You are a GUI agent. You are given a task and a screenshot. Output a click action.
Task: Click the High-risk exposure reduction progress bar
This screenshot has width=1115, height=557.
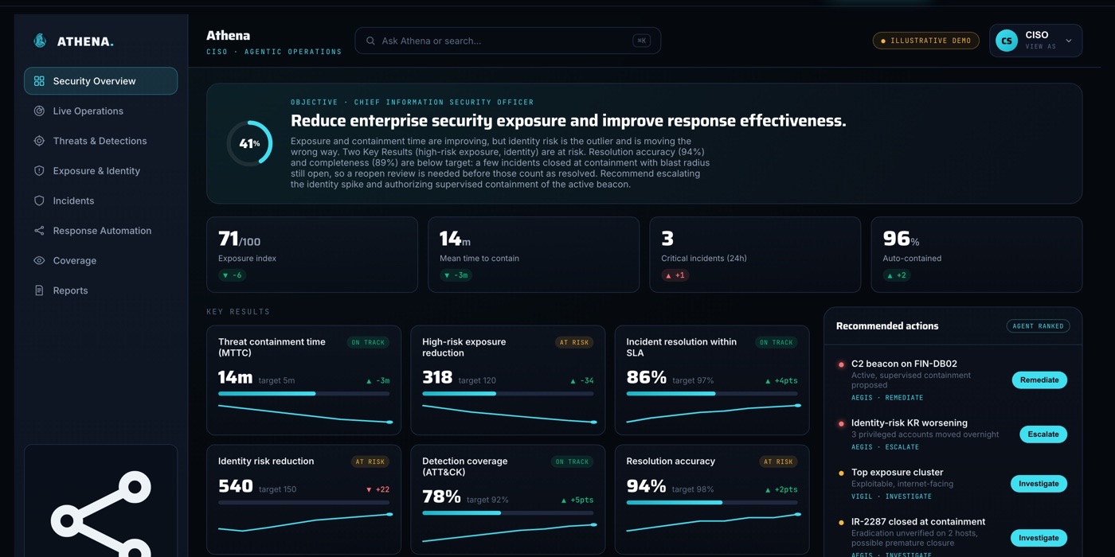pyautogui.click(x=507, y=394)
